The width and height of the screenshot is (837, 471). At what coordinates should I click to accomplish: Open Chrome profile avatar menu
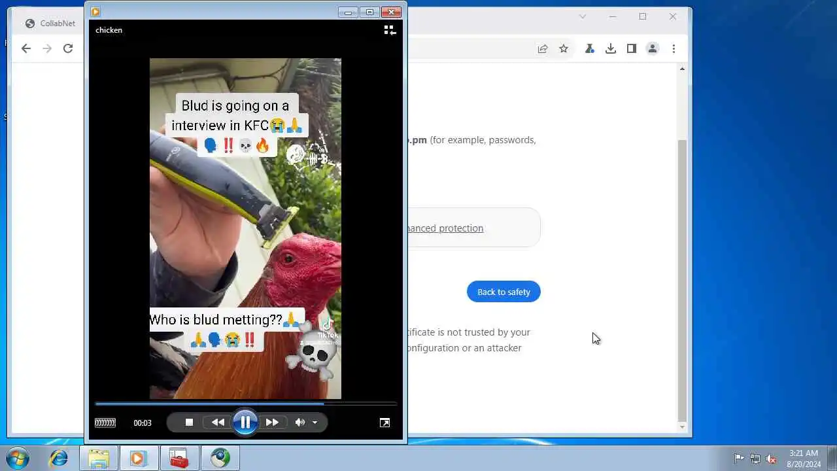[x=653, y=48]
